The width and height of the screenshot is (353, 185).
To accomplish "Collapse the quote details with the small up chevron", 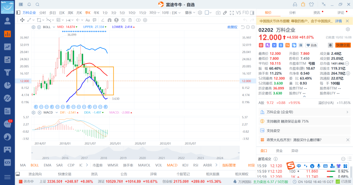I will (304, 96).
